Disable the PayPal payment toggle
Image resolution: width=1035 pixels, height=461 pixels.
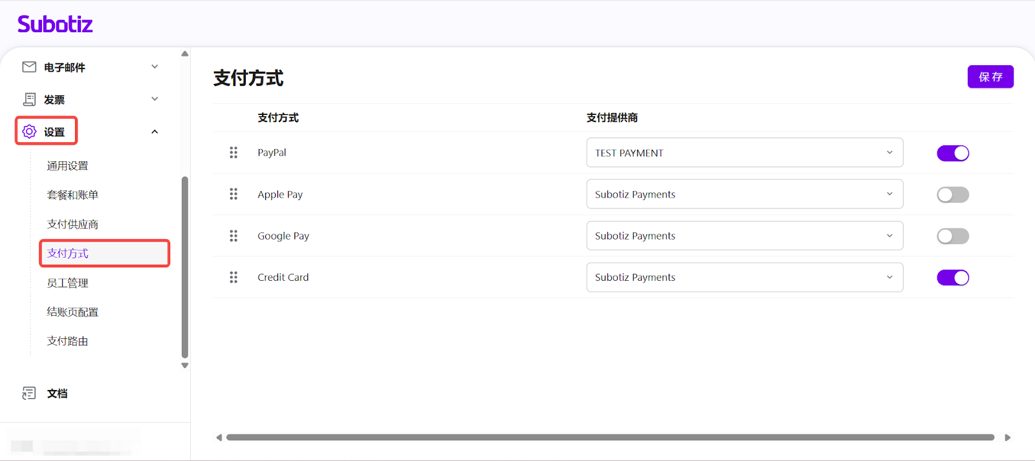click(952, 153)
